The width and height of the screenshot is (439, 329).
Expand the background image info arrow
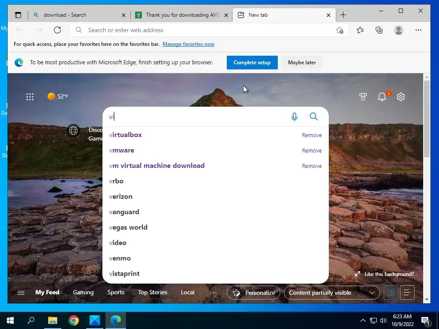358,274
